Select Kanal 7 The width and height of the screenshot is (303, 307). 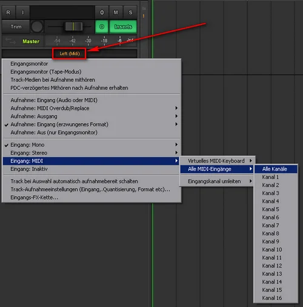276,225
